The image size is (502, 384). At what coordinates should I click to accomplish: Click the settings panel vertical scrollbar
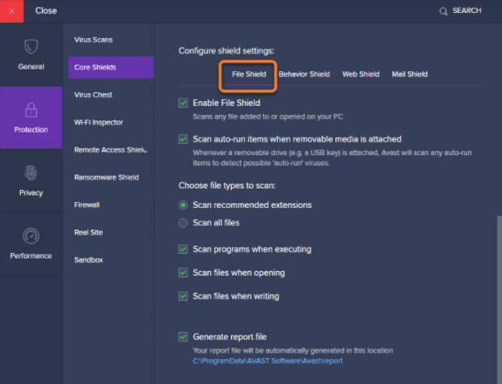(x=500, y=299)
